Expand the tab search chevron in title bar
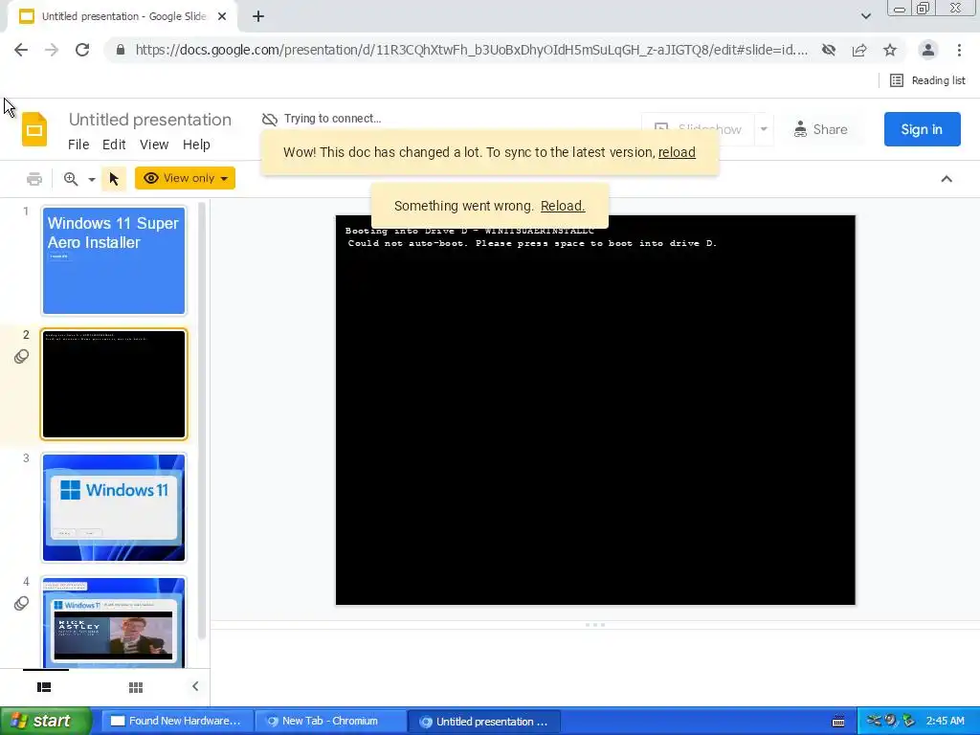980x735 pixels. coord(865,16)
